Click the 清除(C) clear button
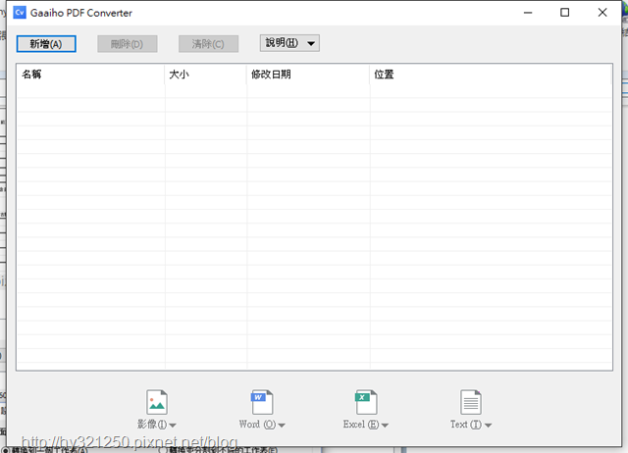 (x=208, y=44)
